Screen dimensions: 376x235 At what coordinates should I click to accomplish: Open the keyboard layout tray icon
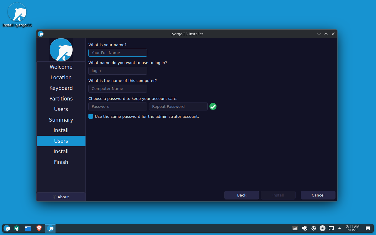[295, 228]
